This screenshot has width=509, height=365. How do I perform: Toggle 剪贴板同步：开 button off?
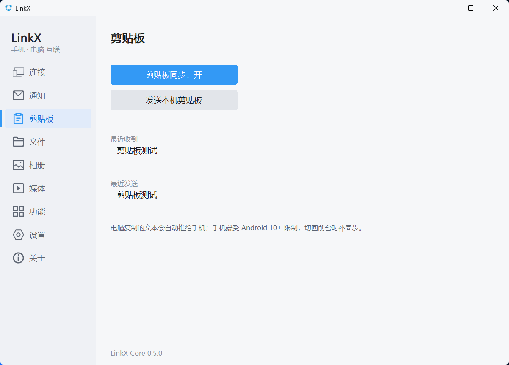pos(174,75)
